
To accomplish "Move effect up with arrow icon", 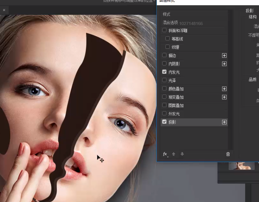I will 173,154.
